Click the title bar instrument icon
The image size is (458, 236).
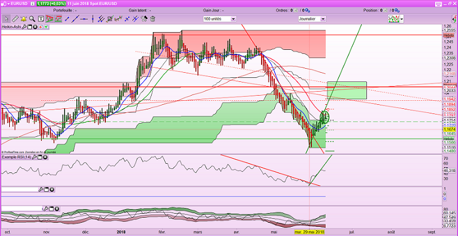click(3, 3)
